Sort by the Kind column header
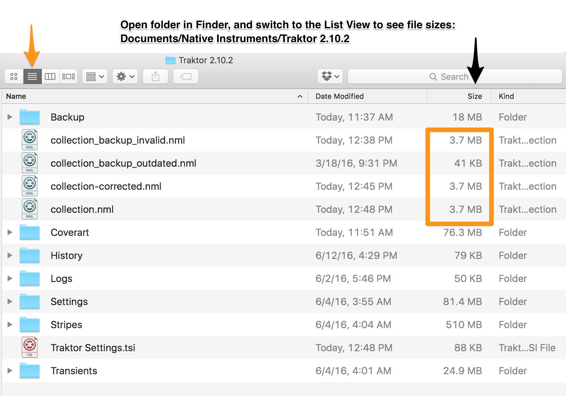566x396 pixels. 528,96
